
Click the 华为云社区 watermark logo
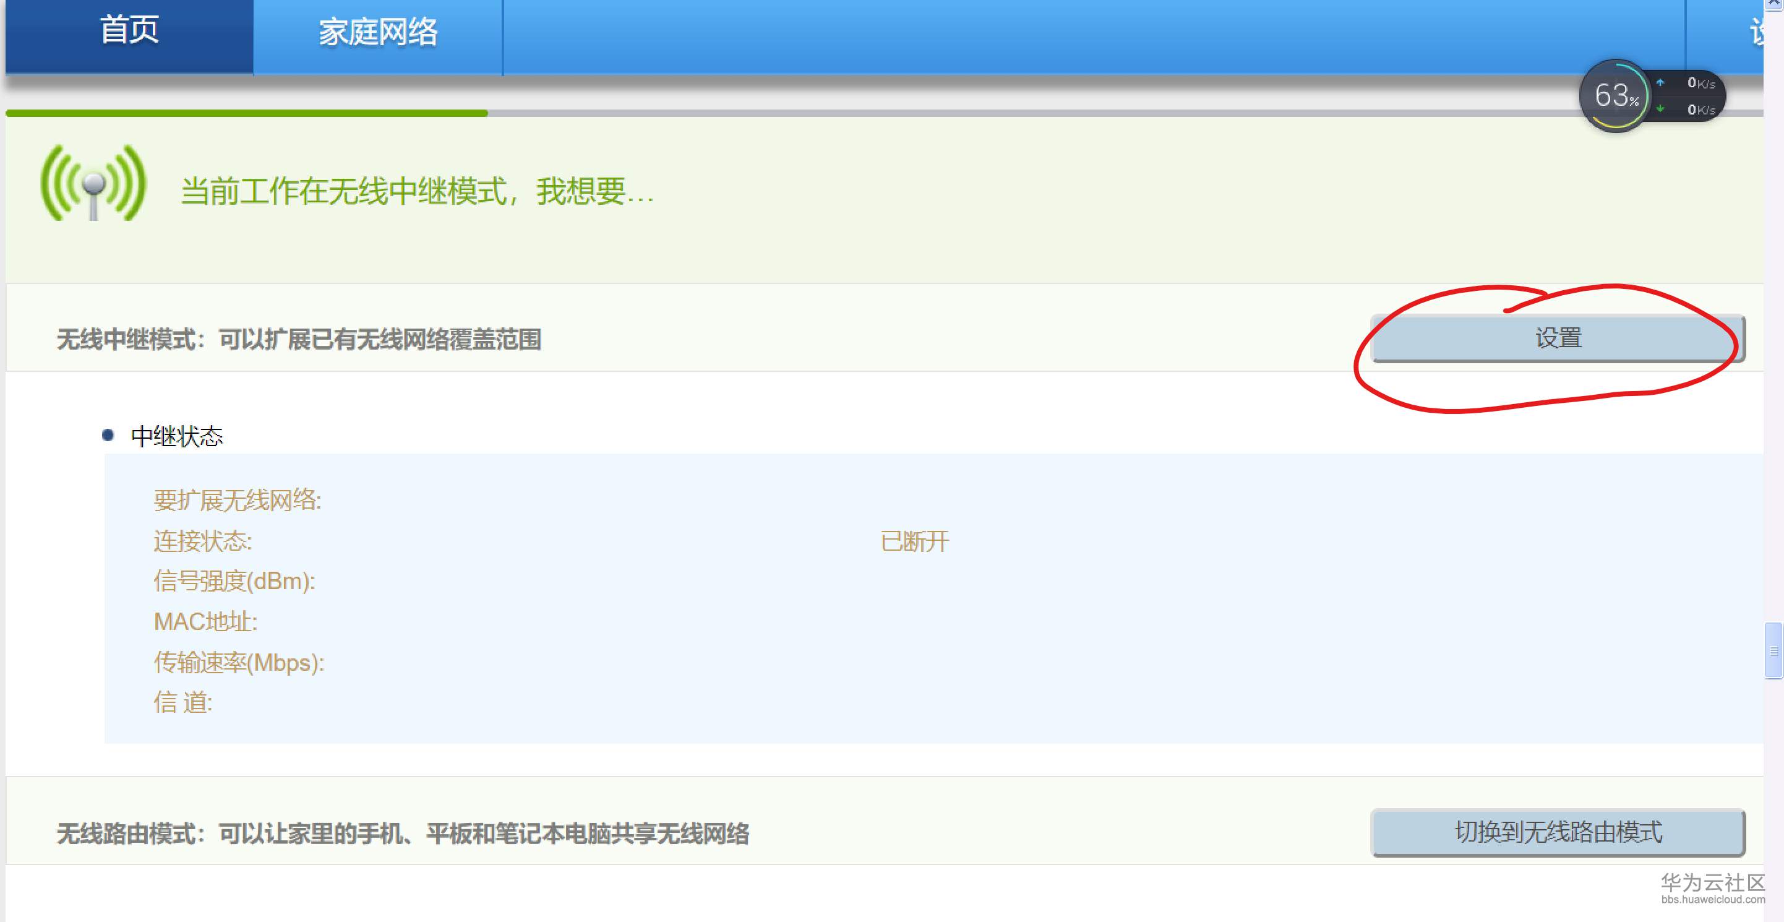click(1712, 882)
